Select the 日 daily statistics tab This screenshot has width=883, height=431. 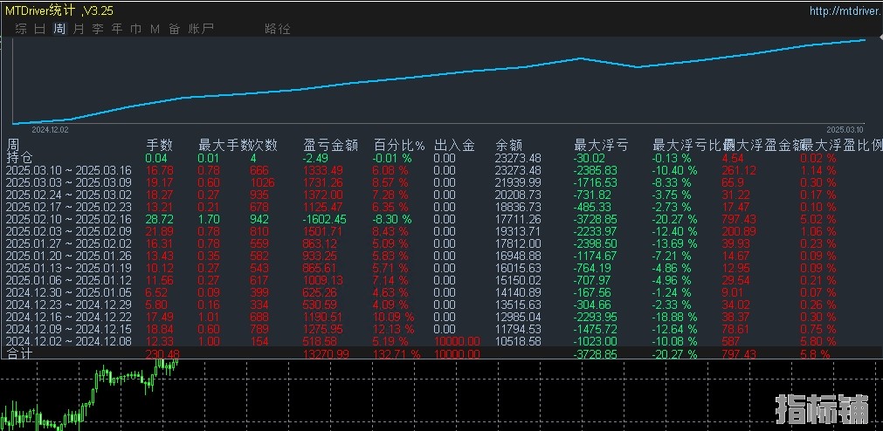click(x=39, y=29)
